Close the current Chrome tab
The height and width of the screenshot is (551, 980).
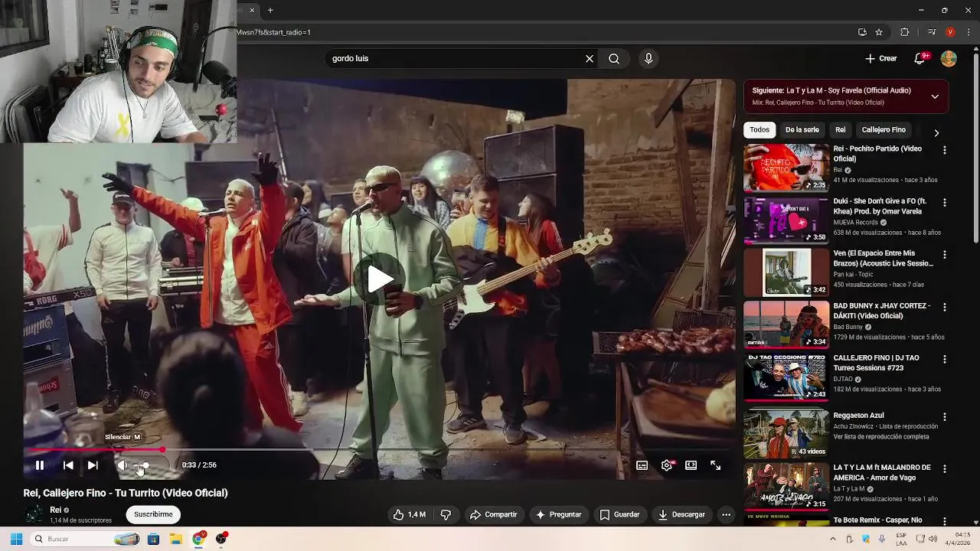point(252,11)
